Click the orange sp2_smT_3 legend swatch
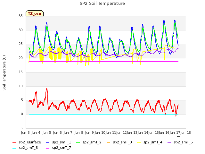 [x=109, y=142]
